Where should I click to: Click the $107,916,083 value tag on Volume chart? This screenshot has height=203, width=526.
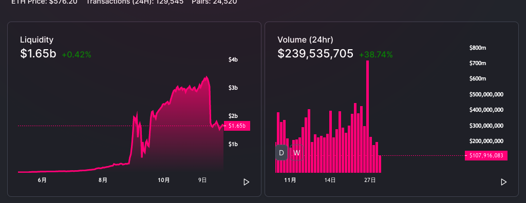486,155
